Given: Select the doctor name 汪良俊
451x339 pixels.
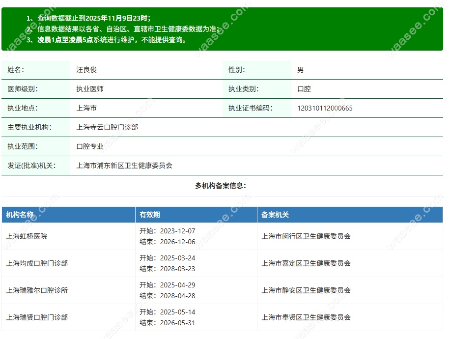Looking at the screenshot, I should [x=87, y=70].
